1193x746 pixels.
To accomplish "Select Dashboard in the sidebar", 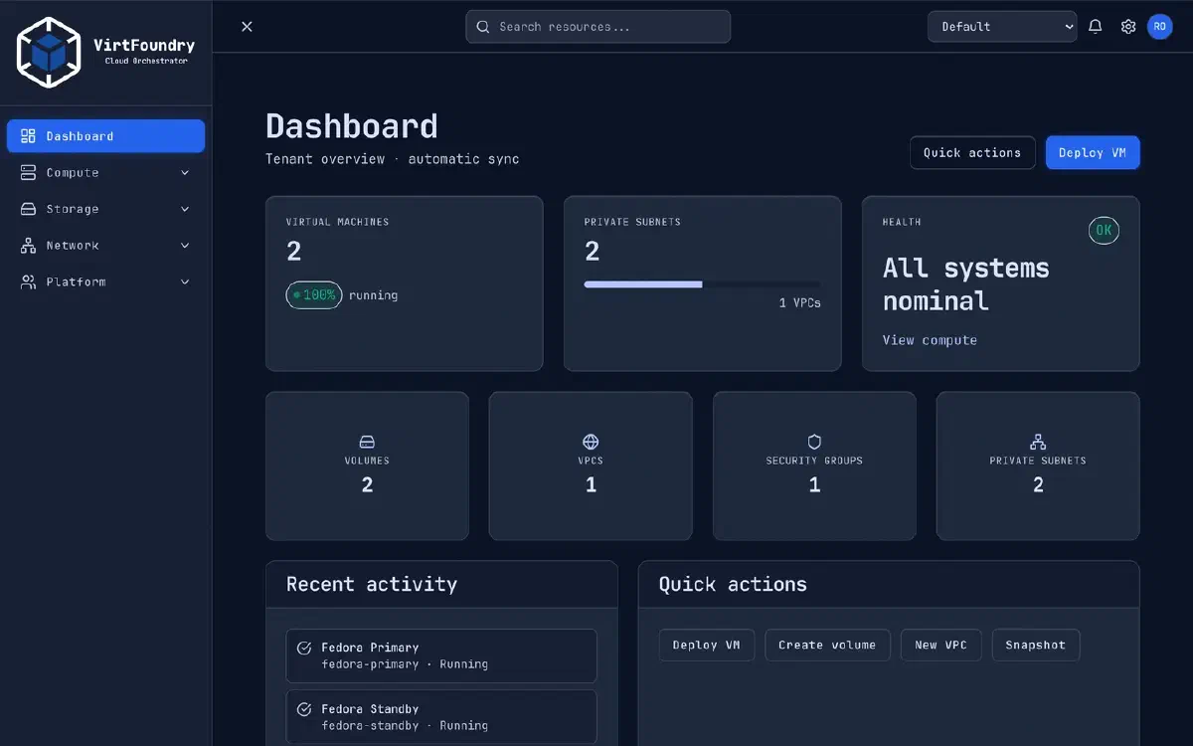I will point(105,136).
